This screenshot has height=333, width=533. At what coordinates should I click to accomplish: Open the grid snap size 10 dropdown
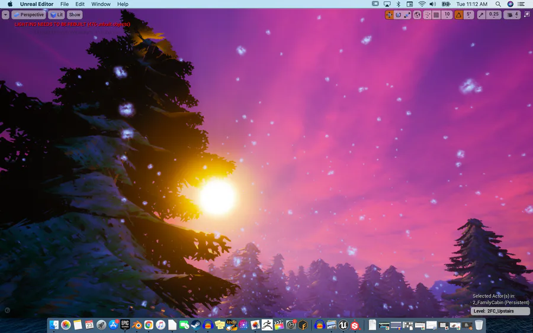447,15
